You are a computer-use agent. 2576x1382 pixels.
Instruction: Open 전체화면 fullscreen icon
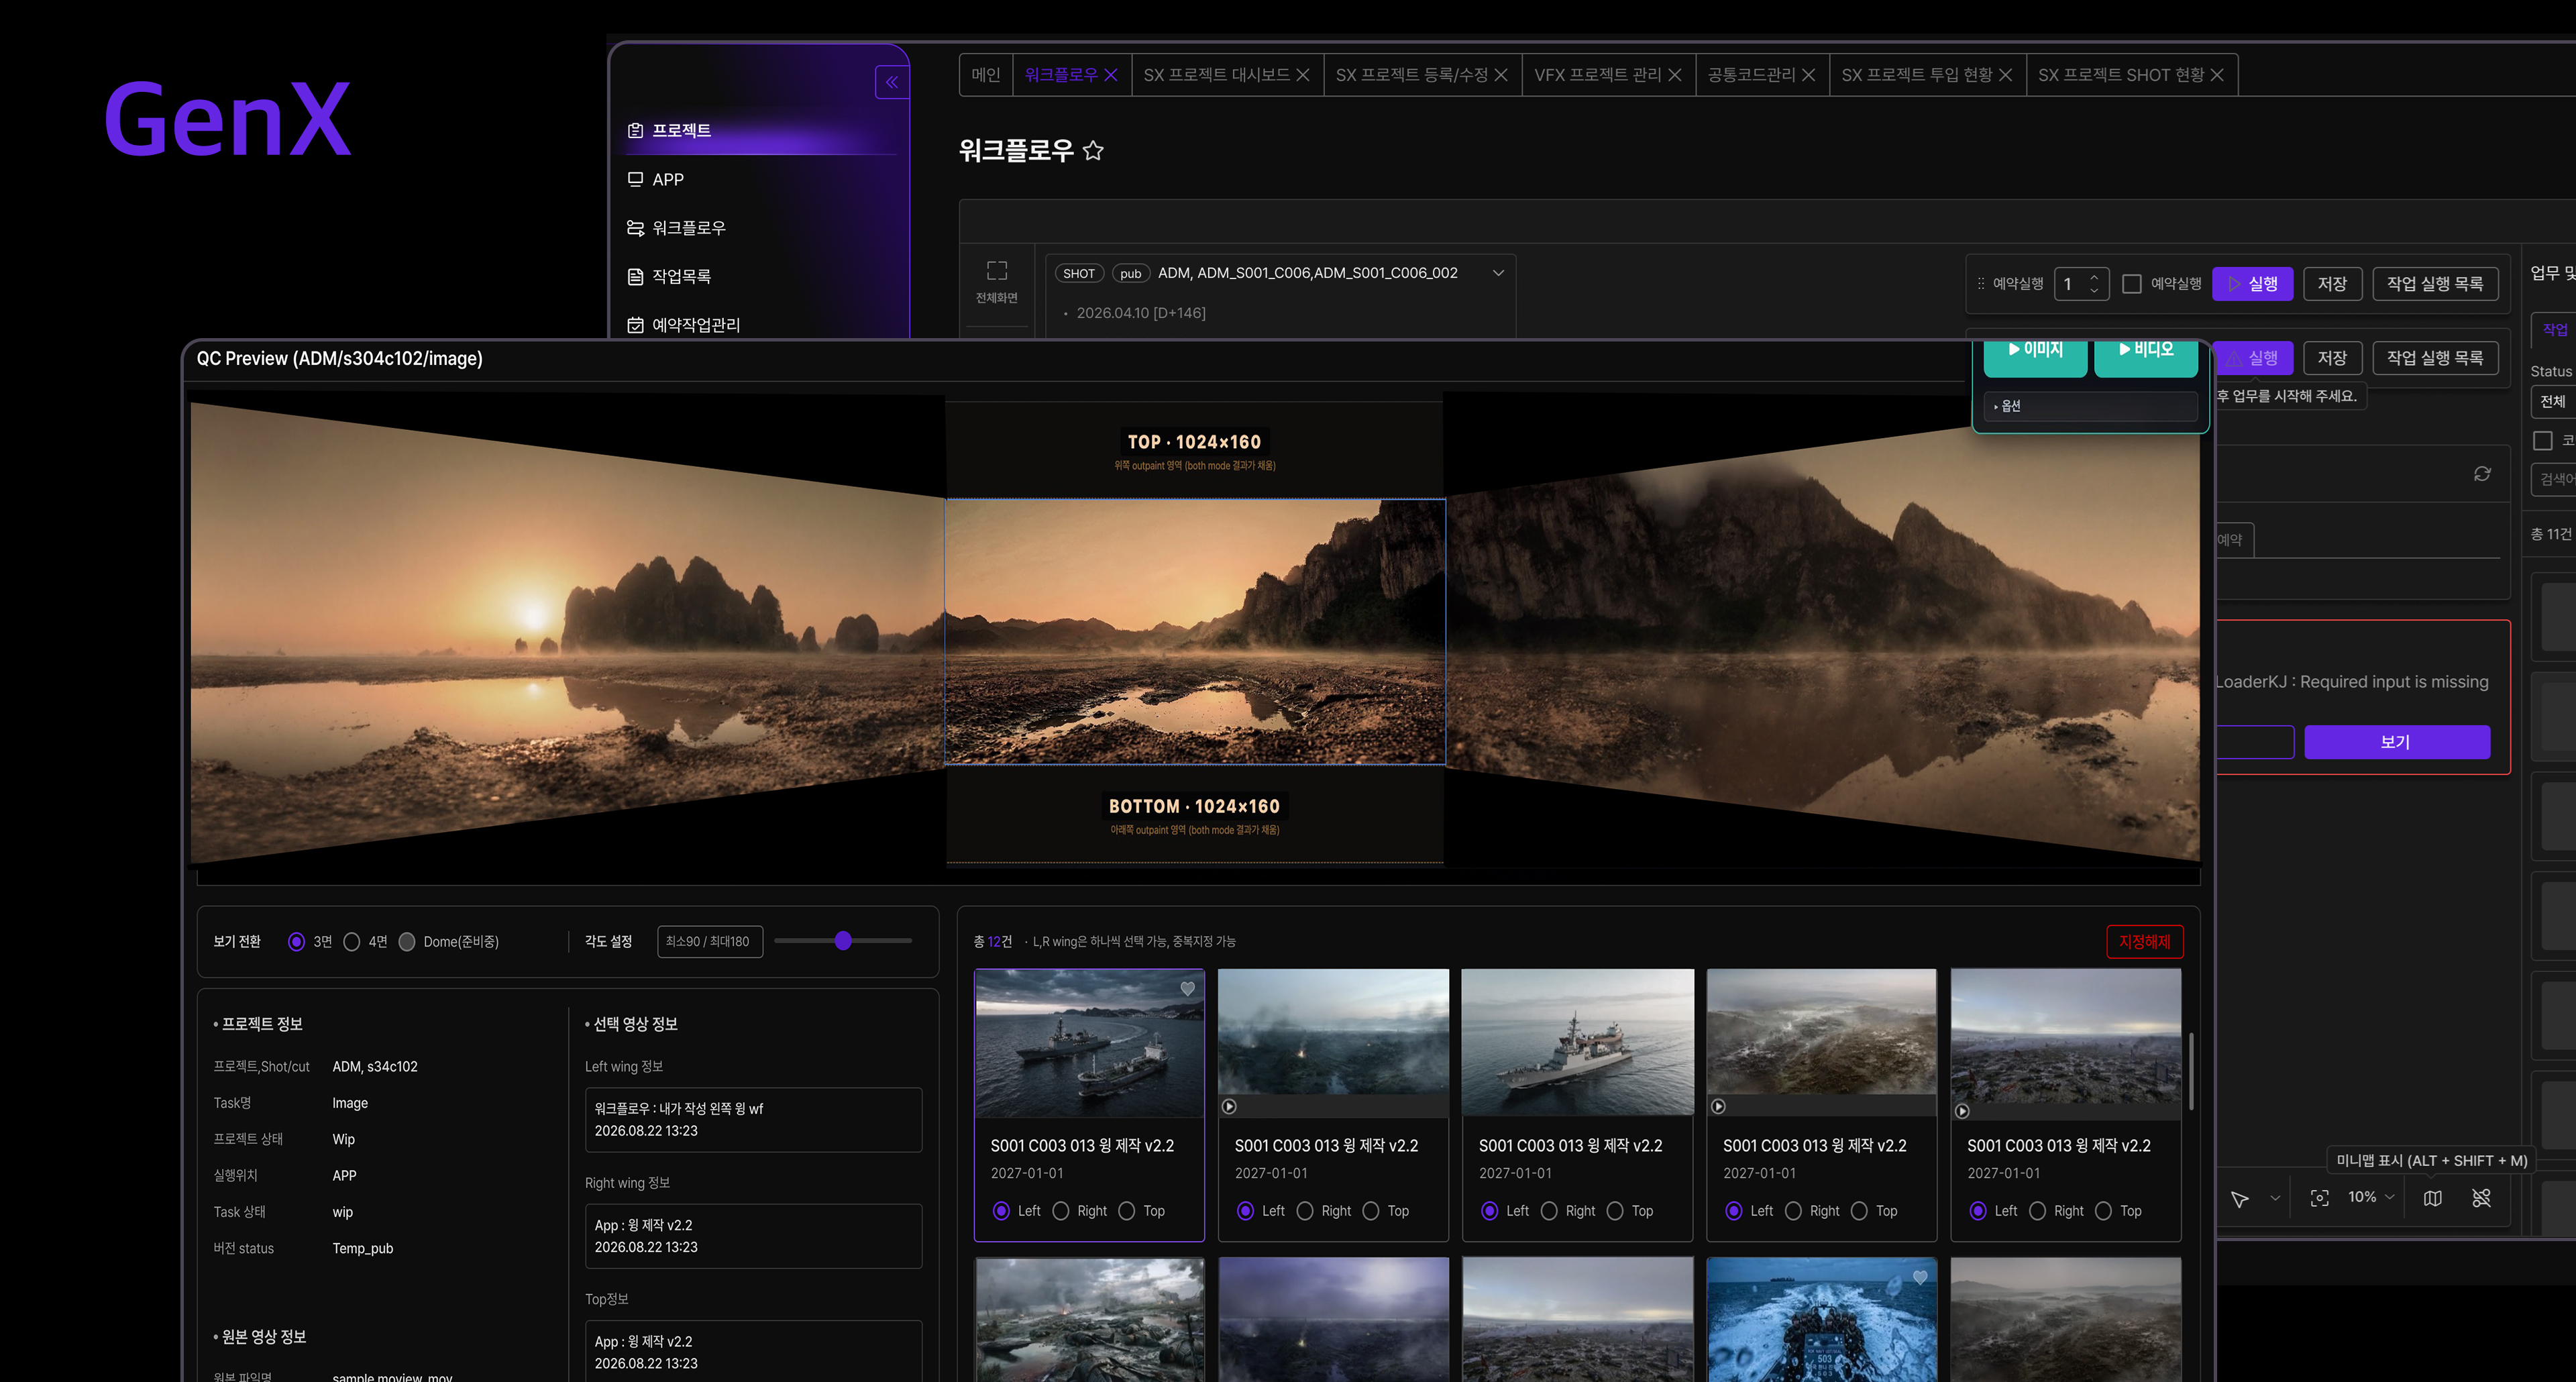[x=997, y=271]
